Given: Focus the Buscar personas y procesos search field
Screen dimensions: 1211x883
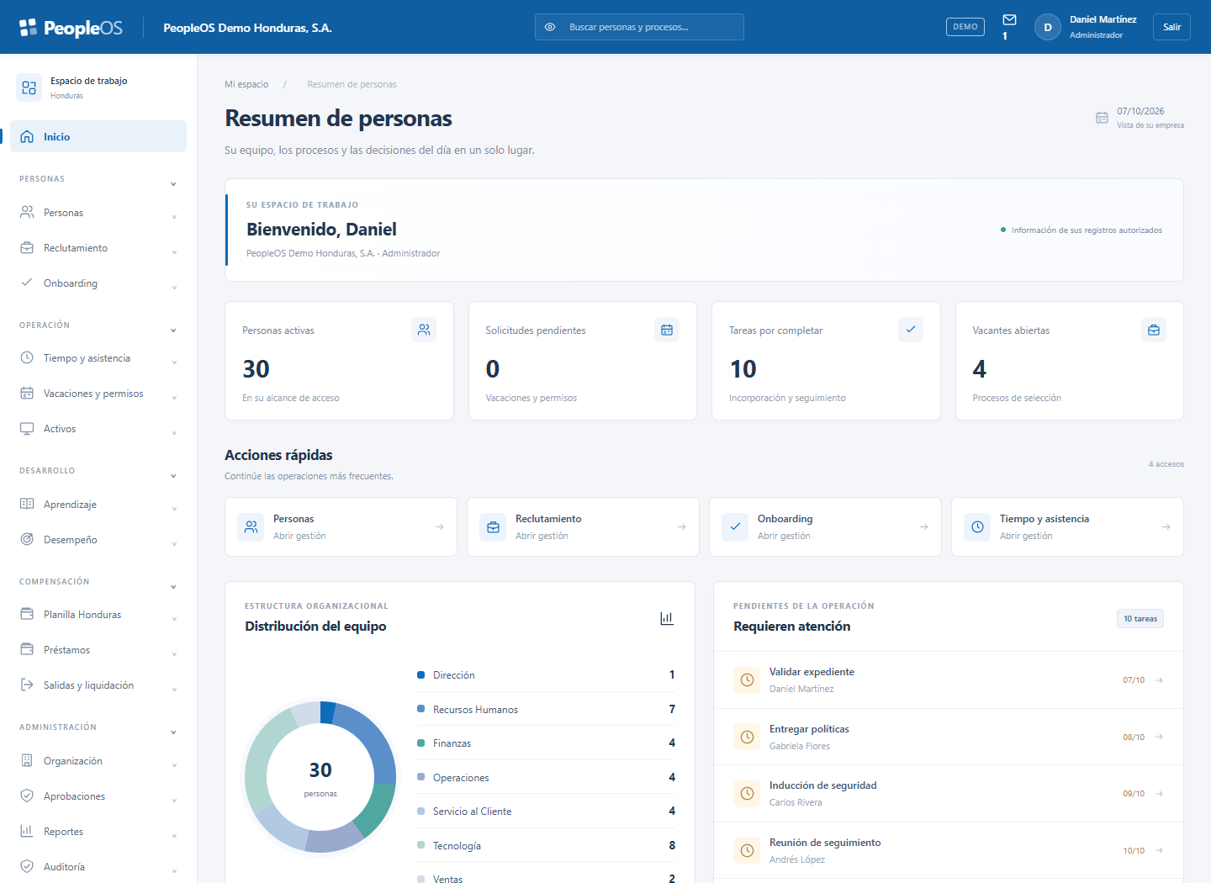Looking at the screenshot, I should click(x=639, y=27).
